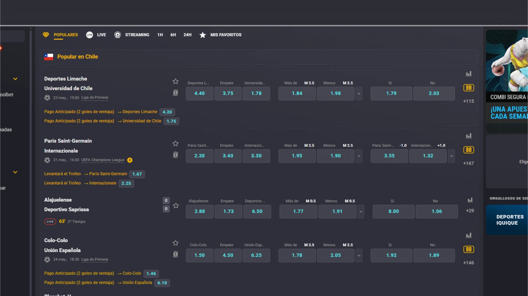This screenshot has width=528, height=296.
Task: Click cashout icon for Deportes Limache match
Action: tap(176, 93)
